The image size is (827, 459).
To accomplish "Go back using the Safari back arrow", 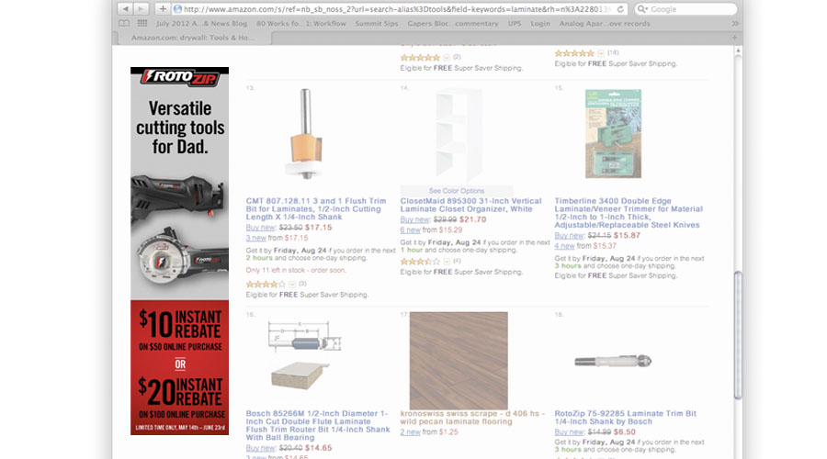I will coord(125,9).
